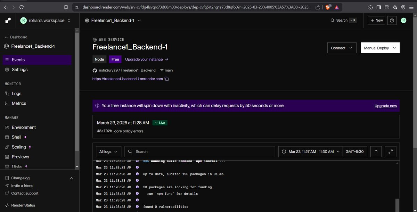Click the logs Search input field

(x=200, y=152)
